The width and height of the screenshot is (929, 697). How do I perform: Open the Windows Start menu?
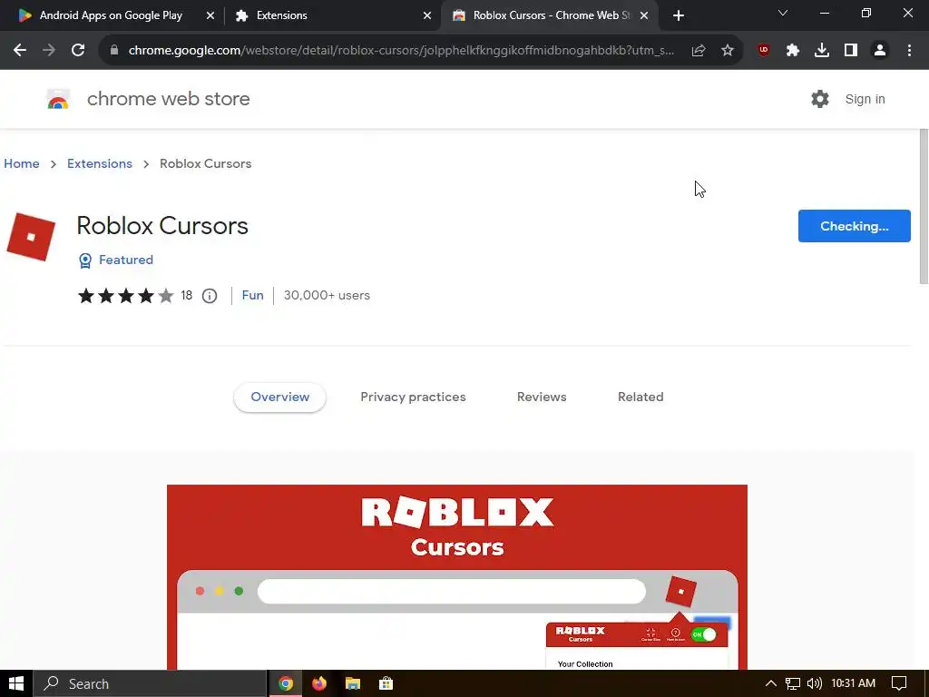pos(16,683)
